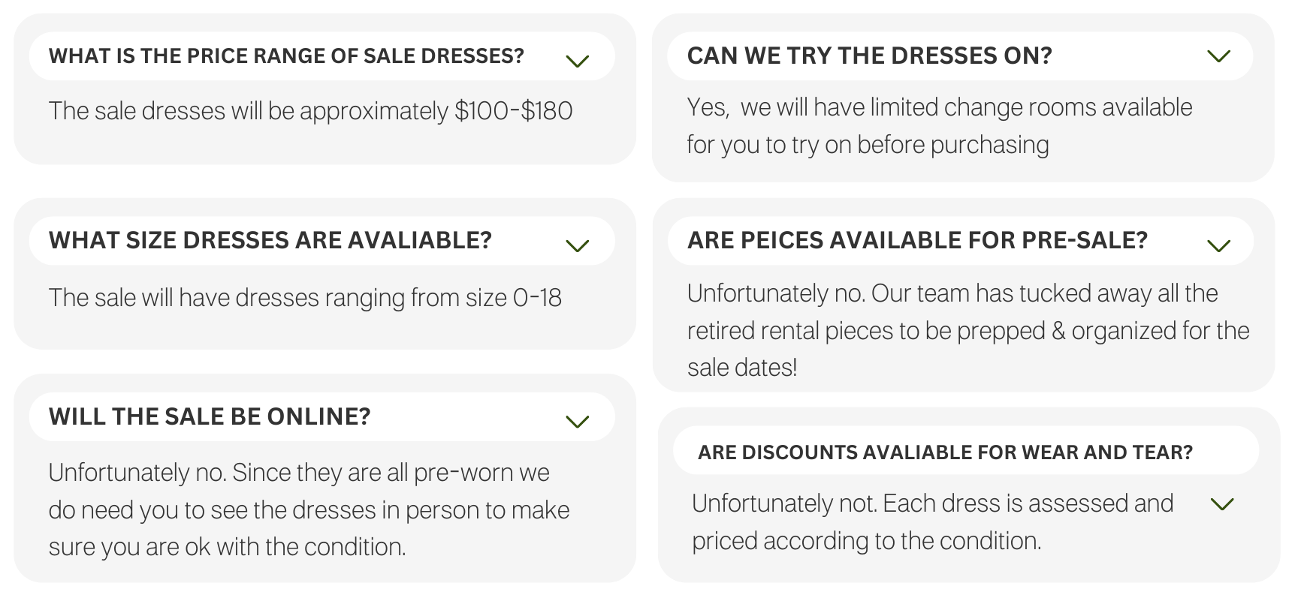
Task: Collapse the price range question chevron
Action: 577,61
